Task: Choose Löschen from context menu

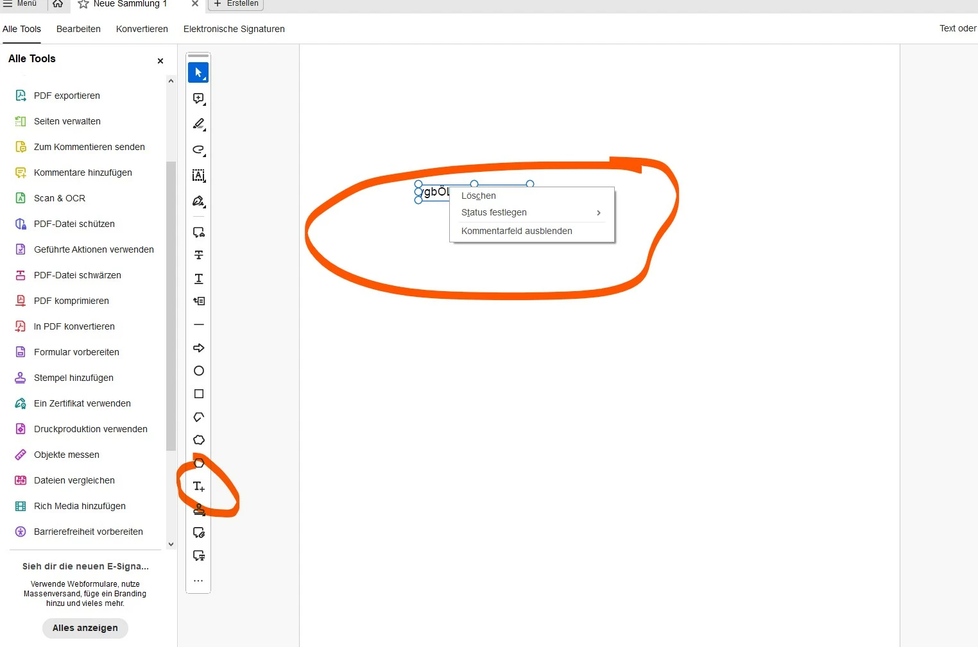Action: coord(533,196)
